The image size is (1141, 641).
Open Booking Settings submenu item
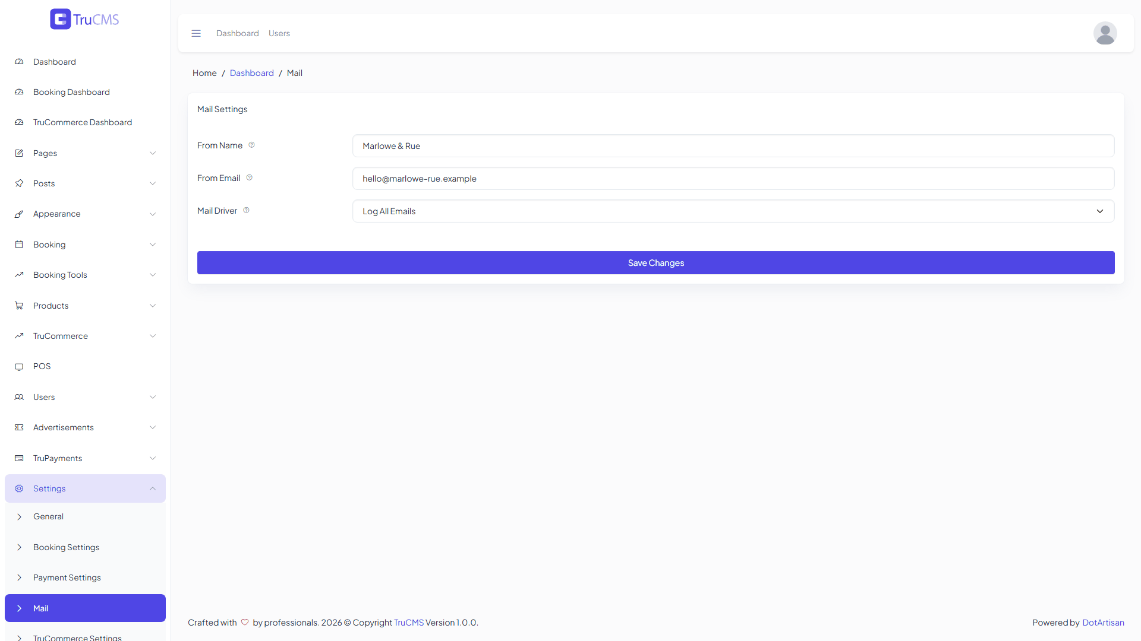pos(85,547)
